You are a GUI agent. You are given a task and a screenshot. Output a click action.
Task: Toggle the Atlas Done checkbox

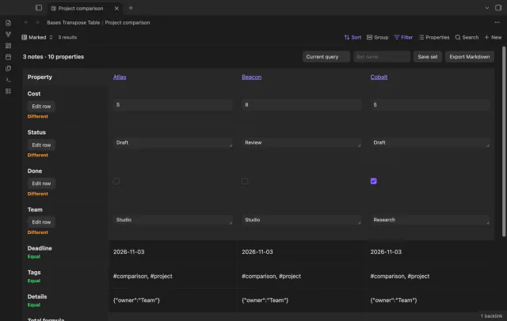(116, 181)
